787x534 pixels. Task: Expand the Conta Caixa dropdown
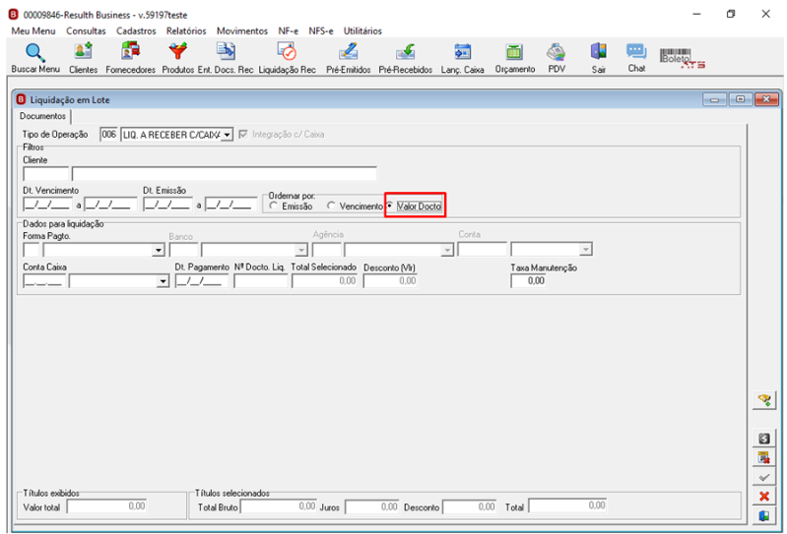(163, 281)
